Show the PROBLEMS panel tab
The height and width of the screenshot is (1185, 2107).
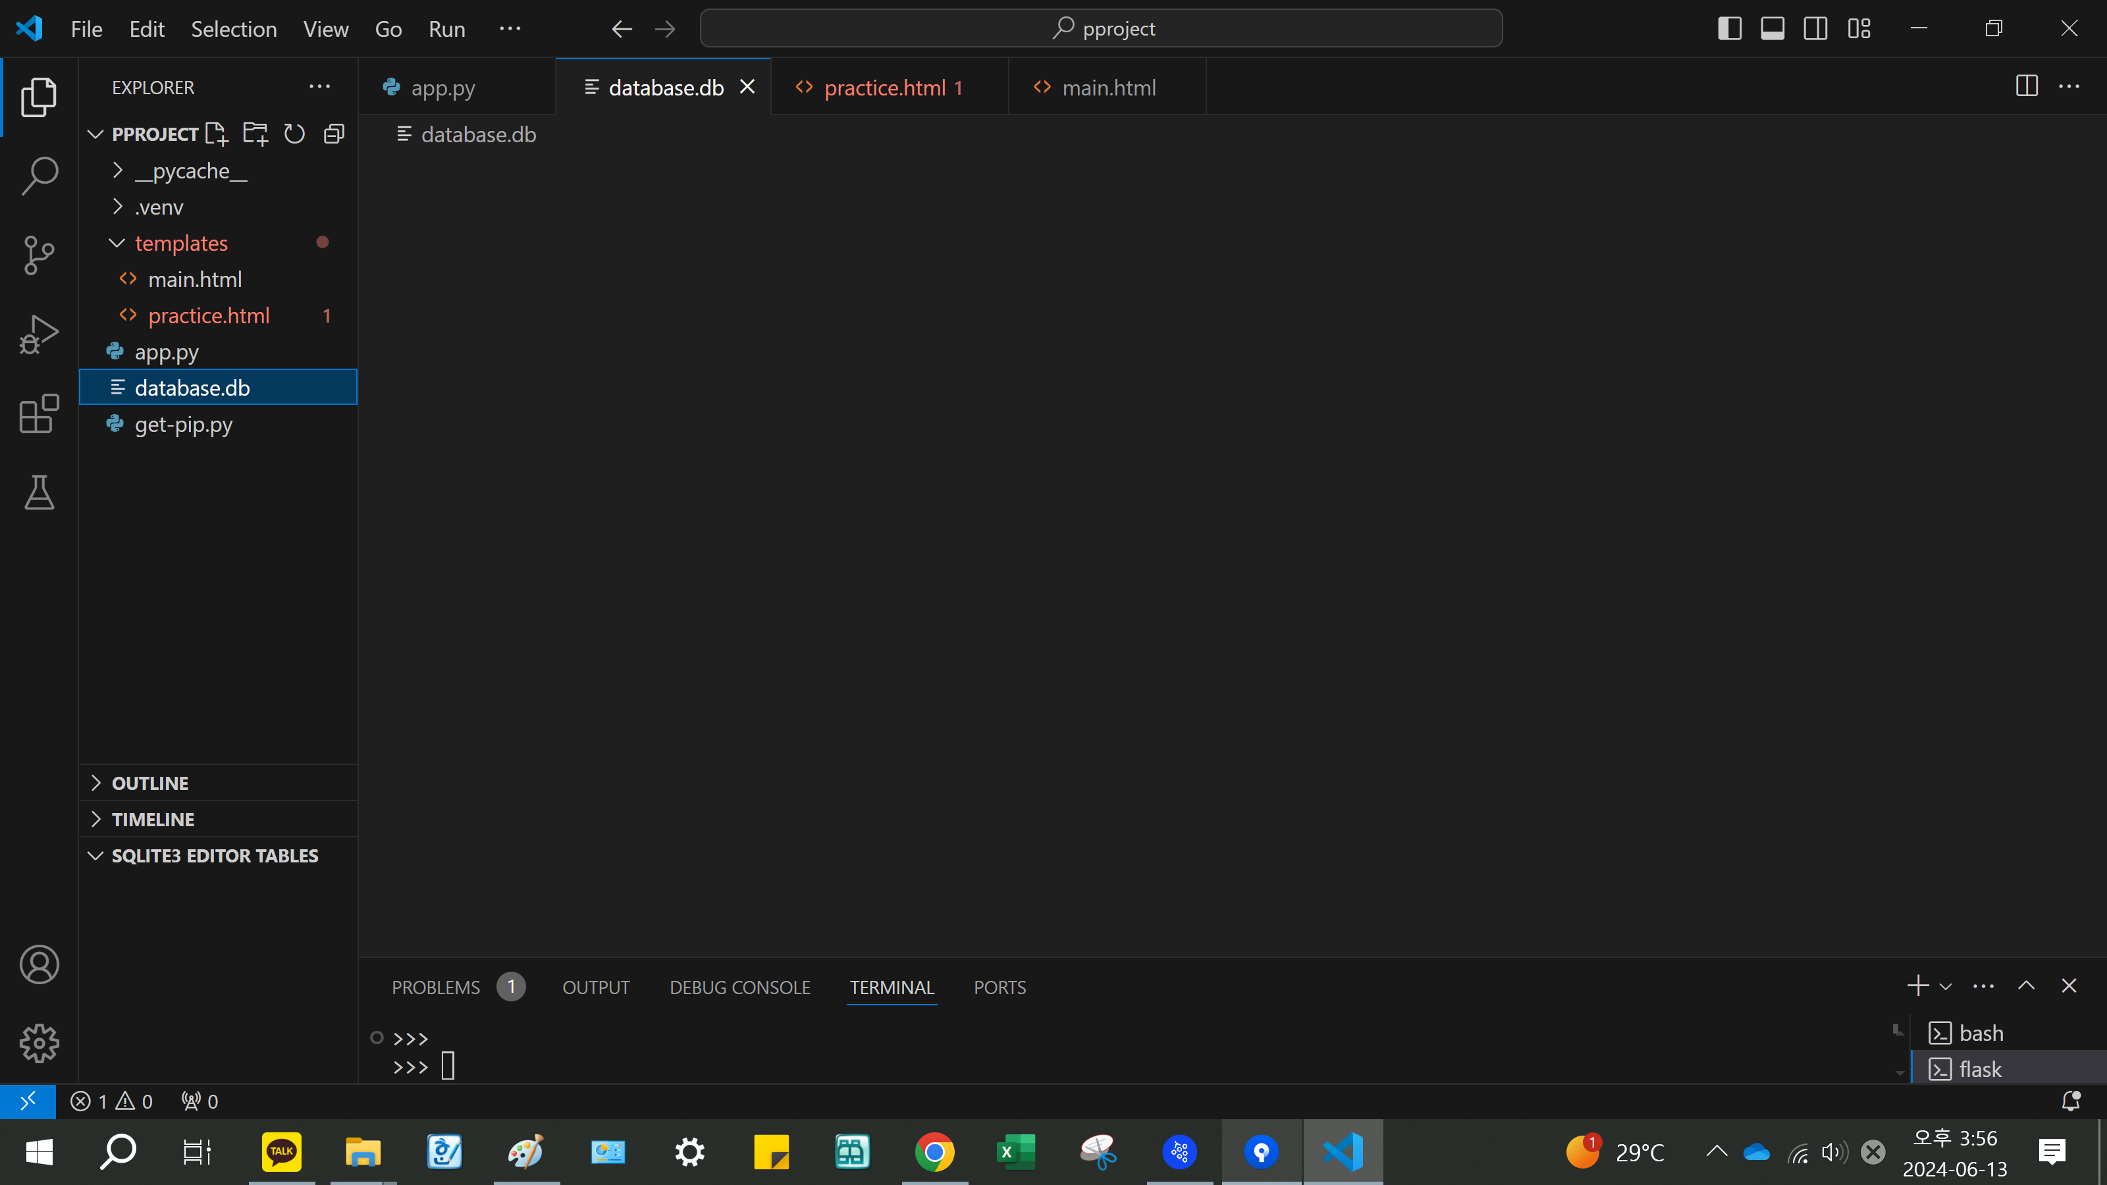(457, 987)
